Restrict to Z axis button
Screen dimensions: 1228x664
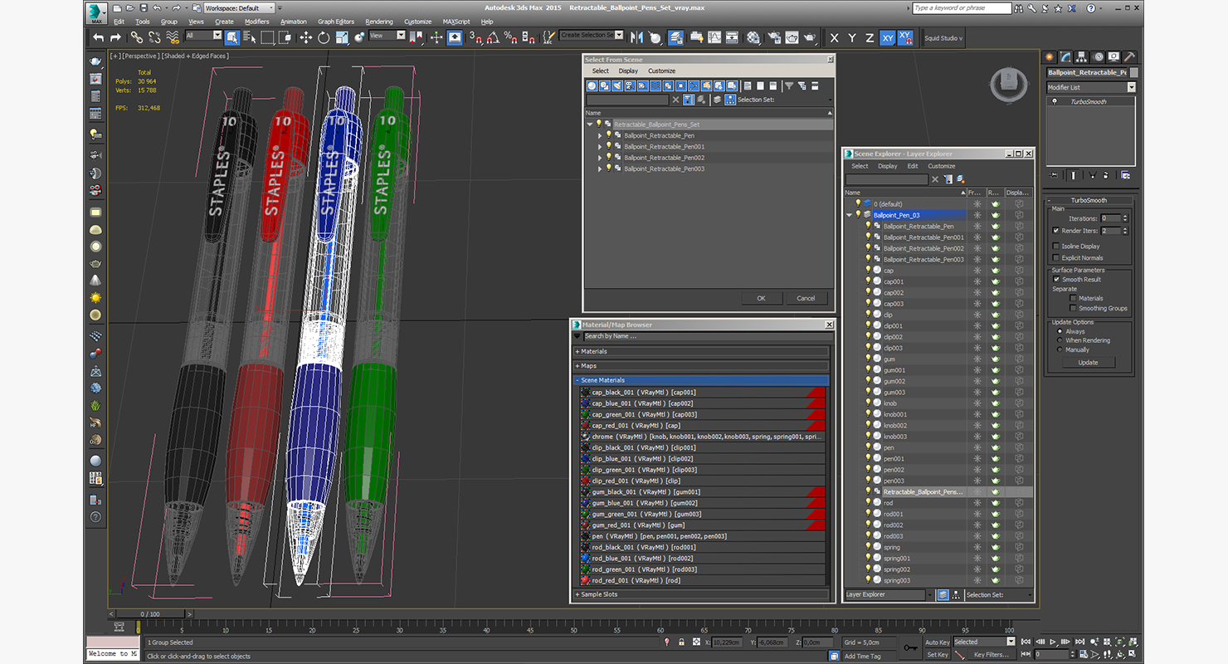(x=869, y=38)
